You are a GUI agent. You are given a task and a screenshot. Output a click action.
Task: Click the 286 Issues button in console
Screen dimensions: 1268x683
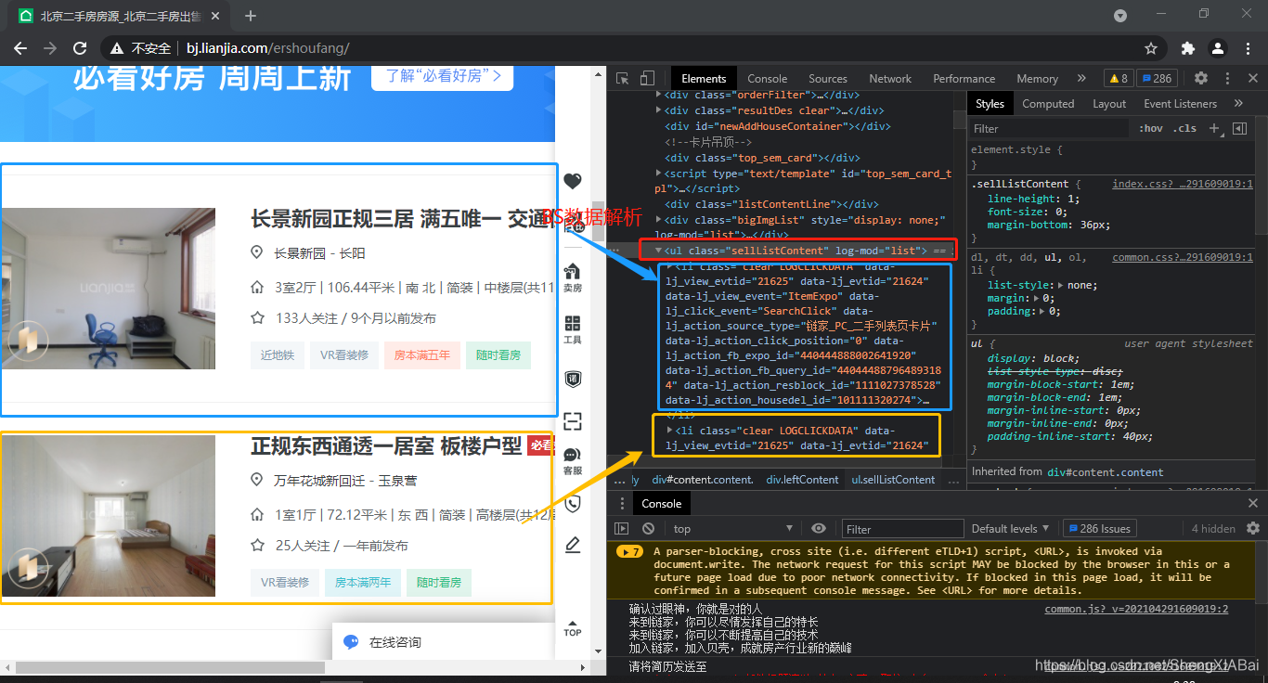(x=1100, y=528)
